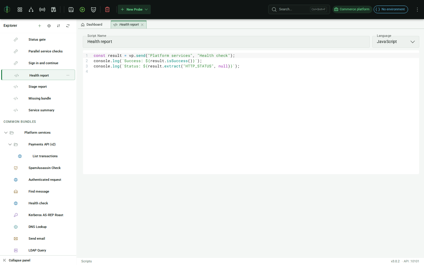
Task: Open the library books icon
Action: (x=53, y=9)
